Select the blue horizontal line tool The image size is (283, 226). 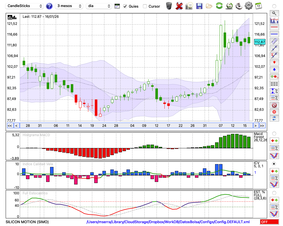[x=274, y=34]
